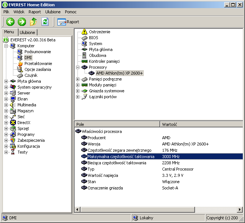This screenshot has height=223, width=245.
Task: Switch to the Ulubione tab
Action: 27,32
